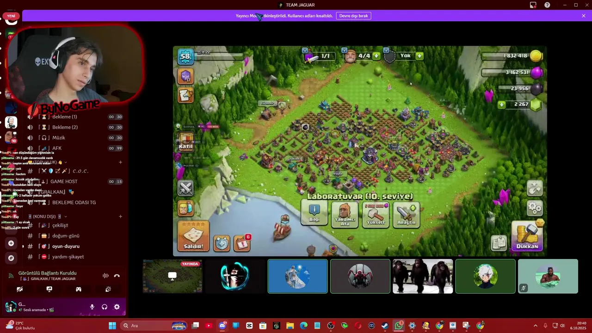Screen dimensions: 592x333
Task: Open the çekiliş!! text channel
Action: pos(75,225)
